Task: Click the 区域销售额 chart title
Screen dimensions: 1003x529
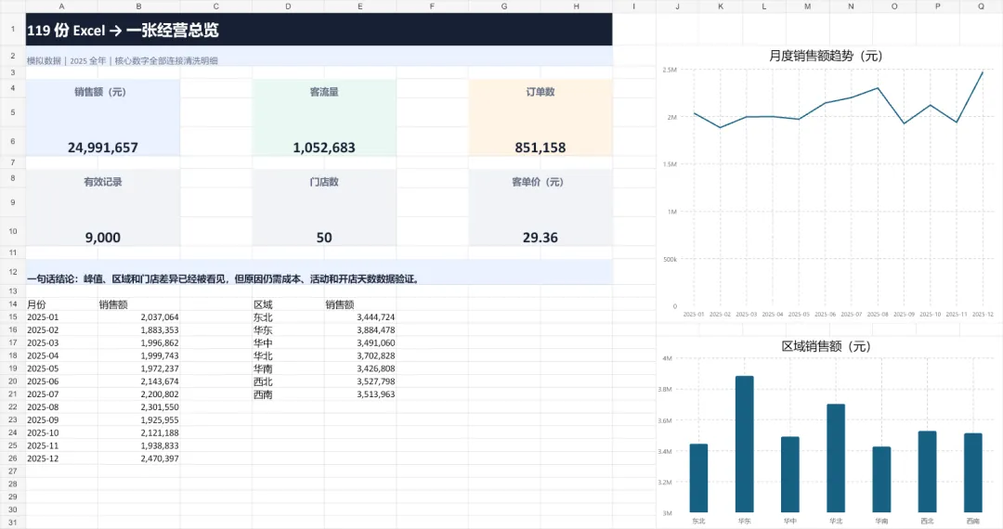Action: coord(826,345)
